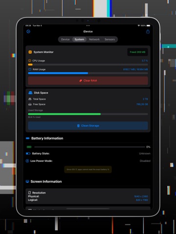Tap the Clean Storage button
Image resolution: width=176 pixels, height=234 pixels.
click(88, 126)
